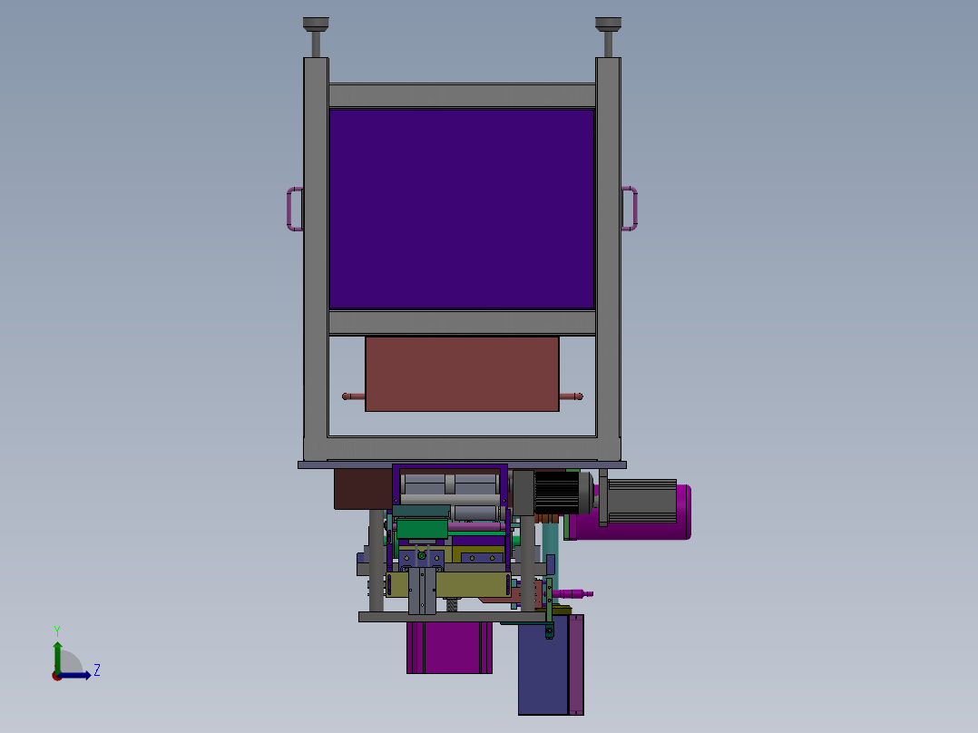Select the black finned motor housing
The width and height of the screenshot is (978, 733).
(x=558, y=493)
